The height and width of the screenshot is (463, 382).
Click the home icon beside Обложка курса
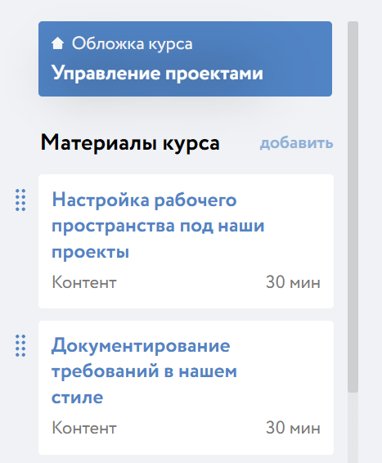tap(57, 43)
